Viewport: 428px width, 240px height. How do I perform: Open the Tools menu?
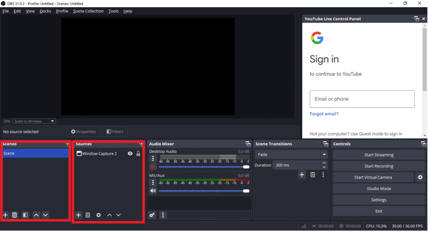113,11
